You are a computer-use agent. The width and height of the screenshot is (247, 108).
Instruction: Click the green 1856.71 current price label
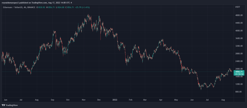tap(238, 72)
